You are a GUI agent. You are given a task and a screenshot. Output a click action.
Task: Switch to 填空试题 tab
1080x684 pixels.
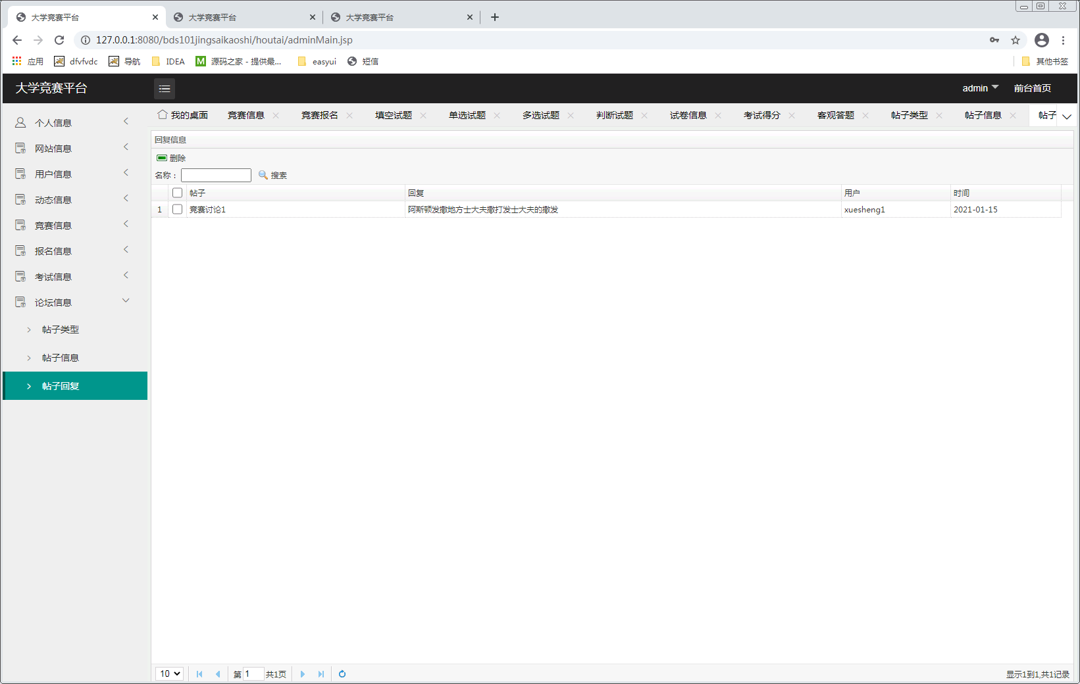pyautogui.click(x=394, y=115)
